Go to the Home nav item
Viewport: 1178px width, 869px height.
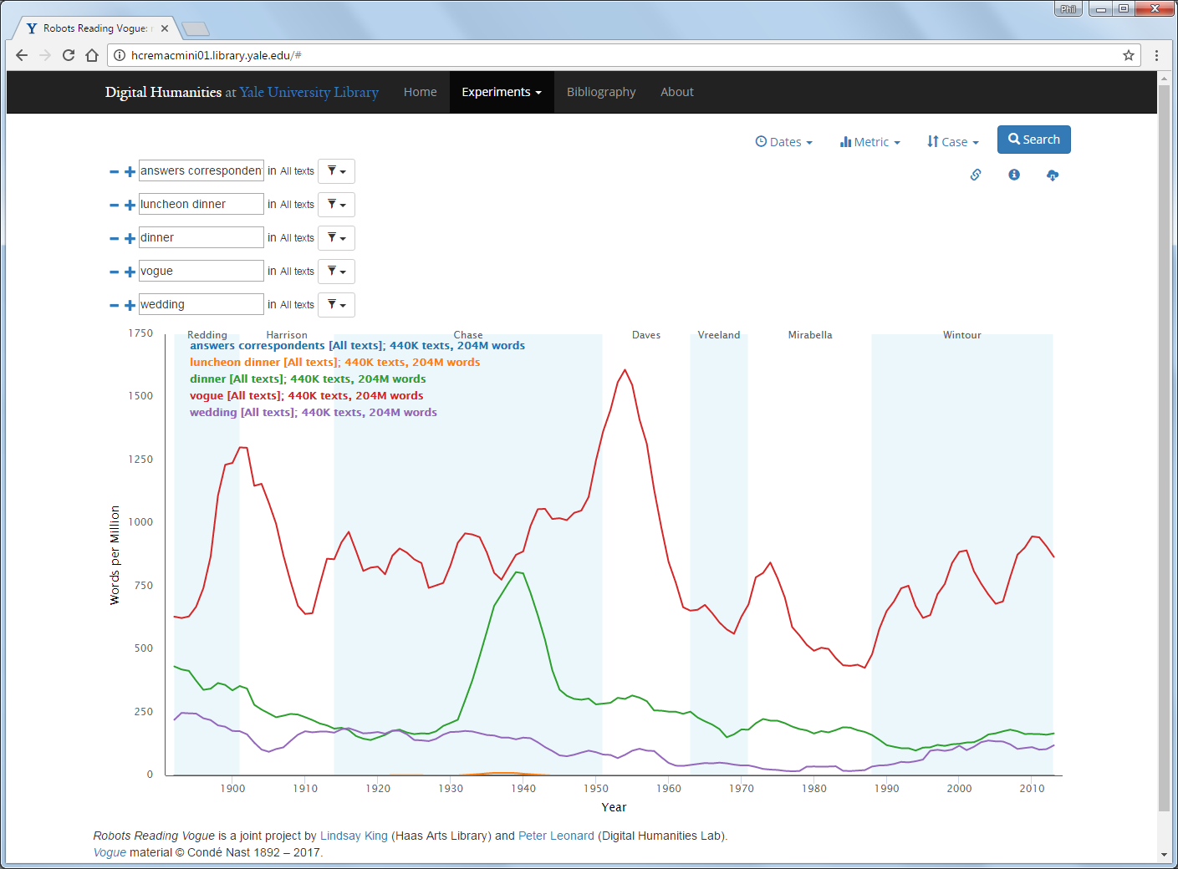pos(420,92)
